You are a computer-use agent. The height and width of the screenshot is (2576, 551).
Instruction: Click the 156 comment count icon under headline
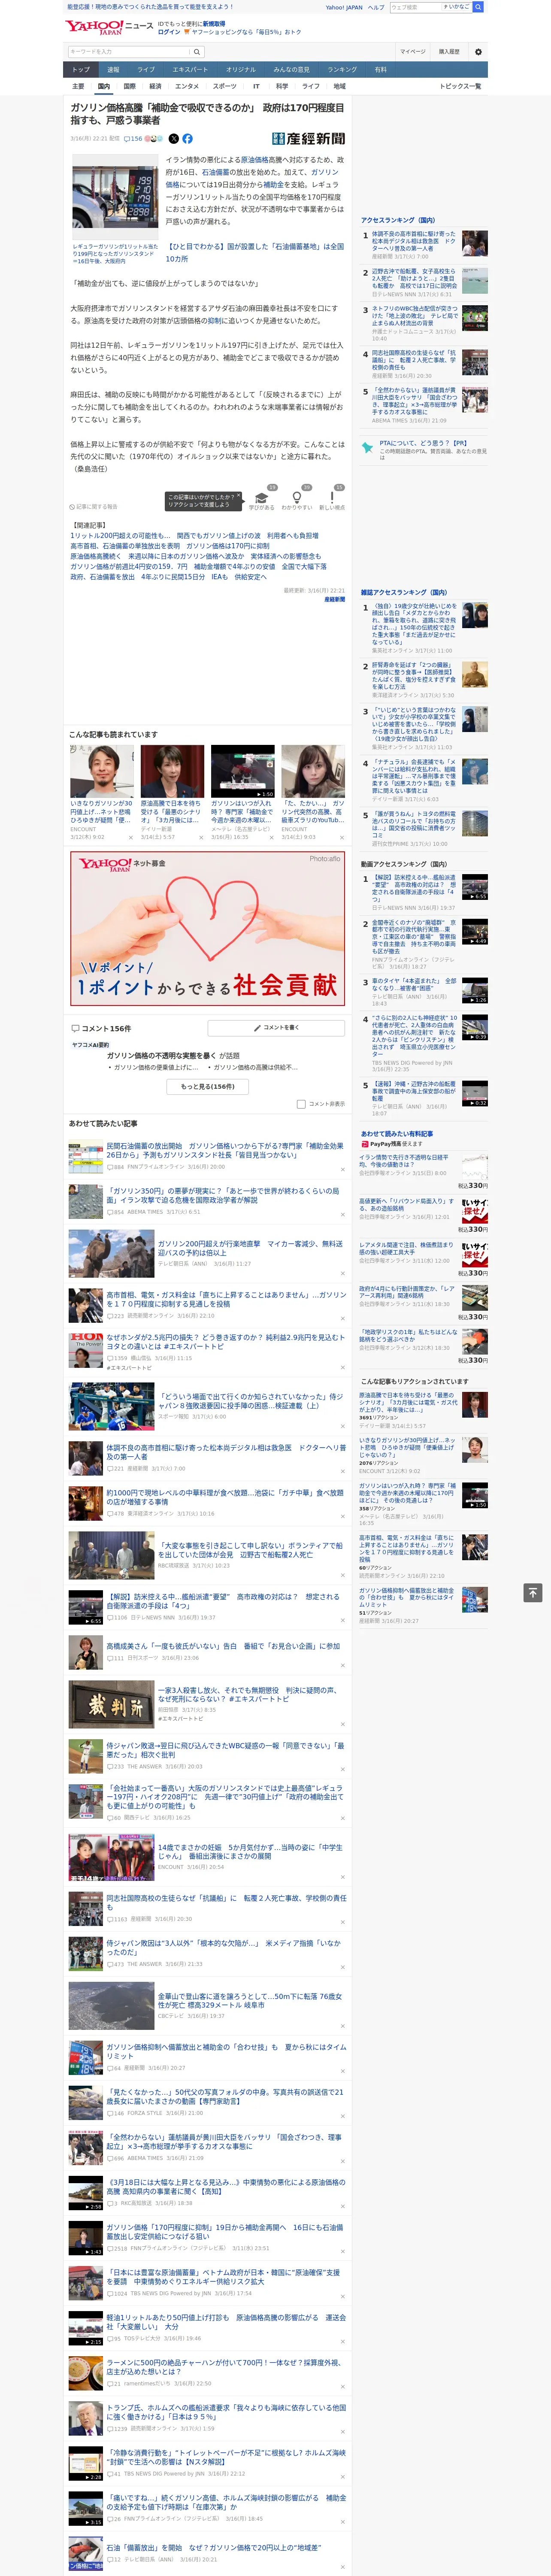134,139
